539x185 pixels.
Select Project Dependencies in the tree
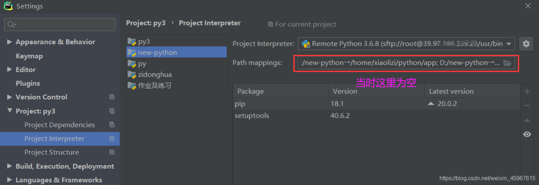[x=60, y=125]
